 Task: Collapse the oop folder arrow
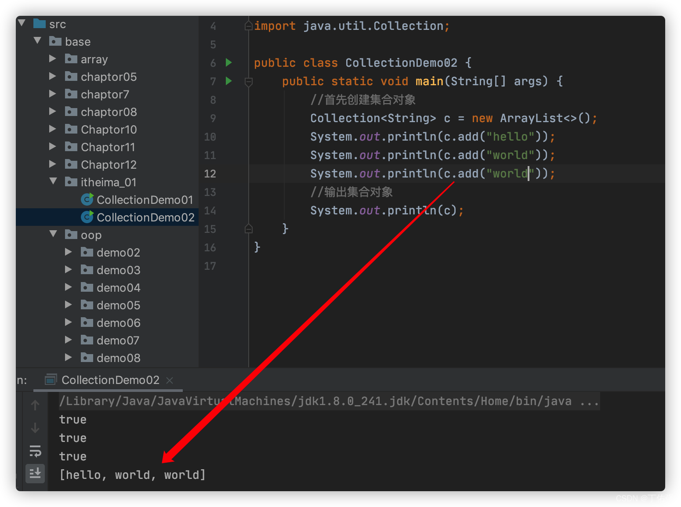[x=54, y=234]
